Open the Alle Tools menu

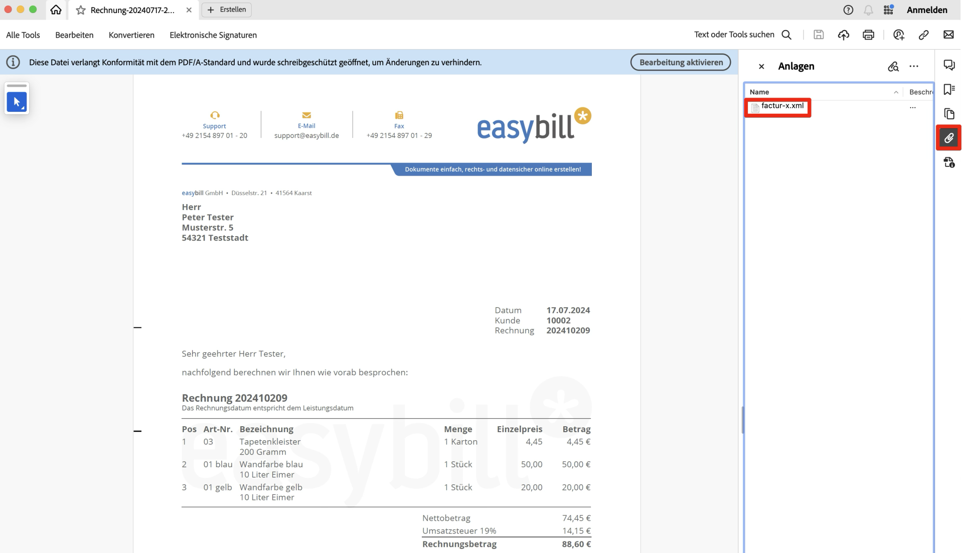tap(23, 35)
